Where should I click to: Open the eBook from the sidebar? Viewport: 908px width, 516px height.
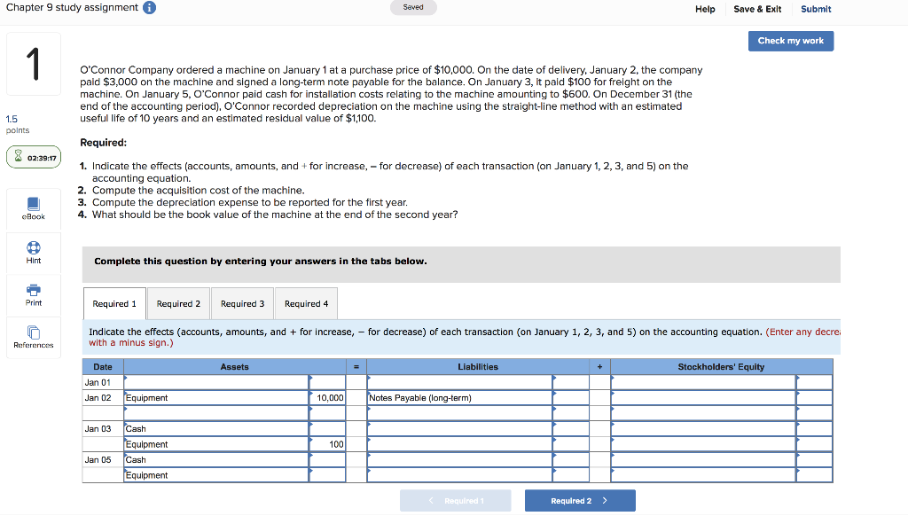pyautogui.click(x=33, y=209)
